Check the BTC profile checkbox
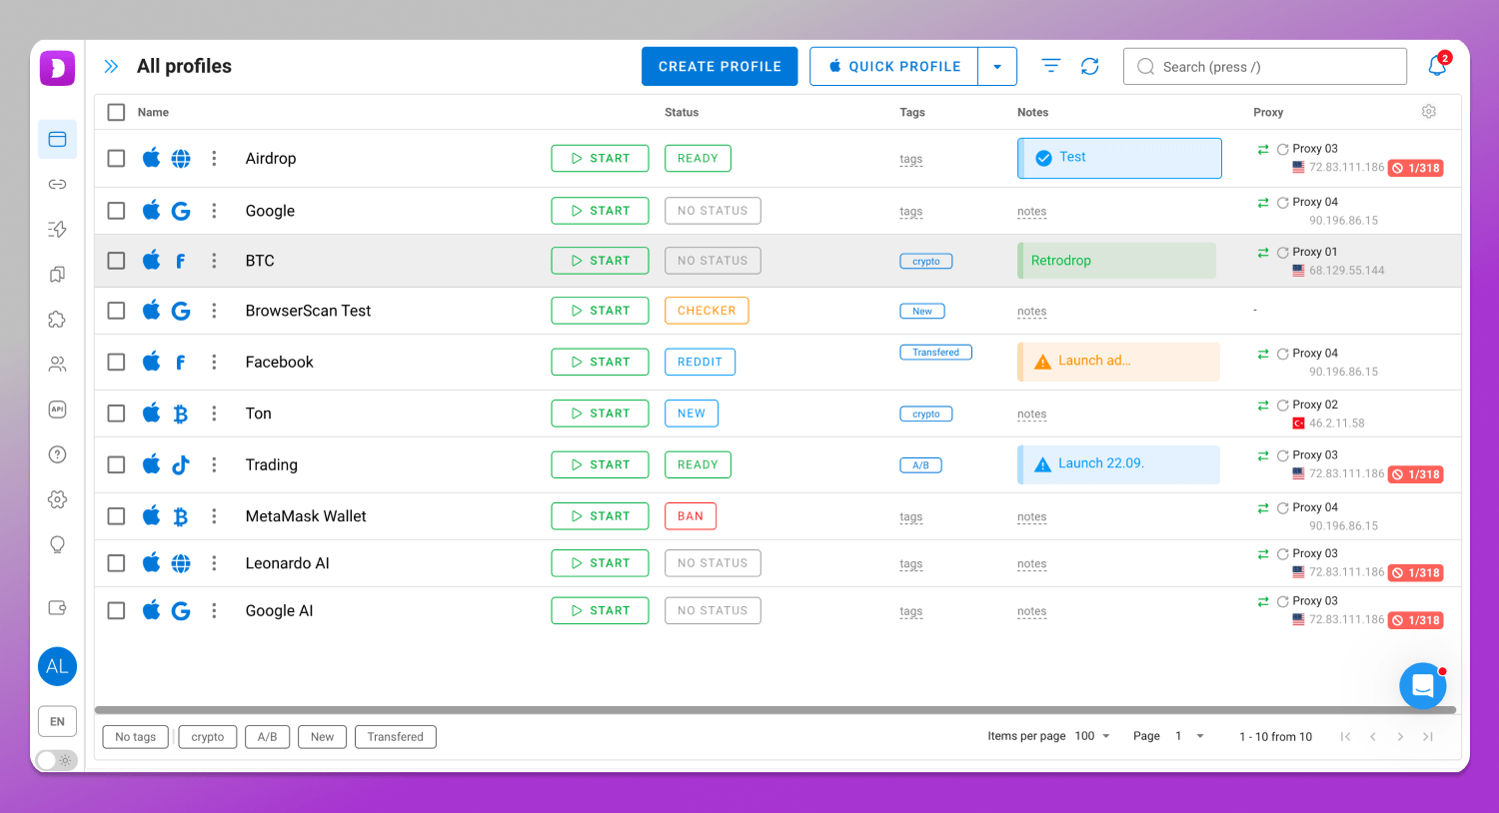Viewport: 1499px width, 813px height. click(116, 261)
